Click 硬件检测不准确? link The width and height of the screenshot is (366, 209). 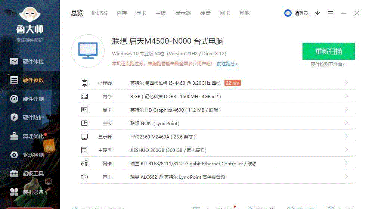point(328,64)
